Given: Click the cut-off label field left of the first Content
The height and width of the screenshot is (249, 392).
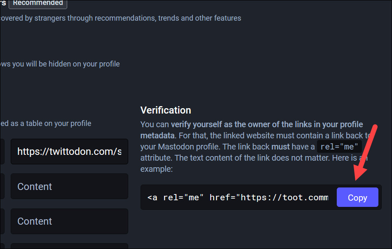Looking at the screenshot, I should [2, 186].
